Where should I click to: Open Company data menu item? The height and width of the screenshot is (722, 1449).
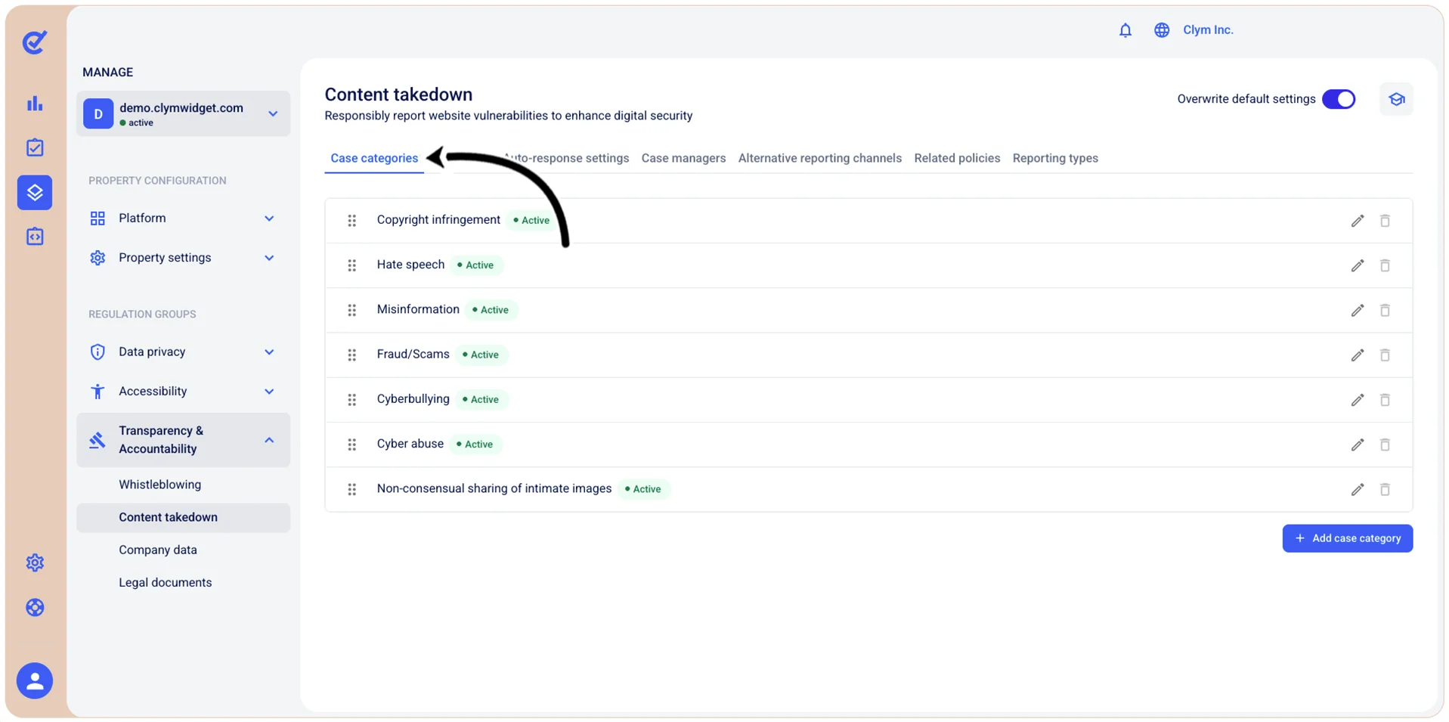(158, 550)
